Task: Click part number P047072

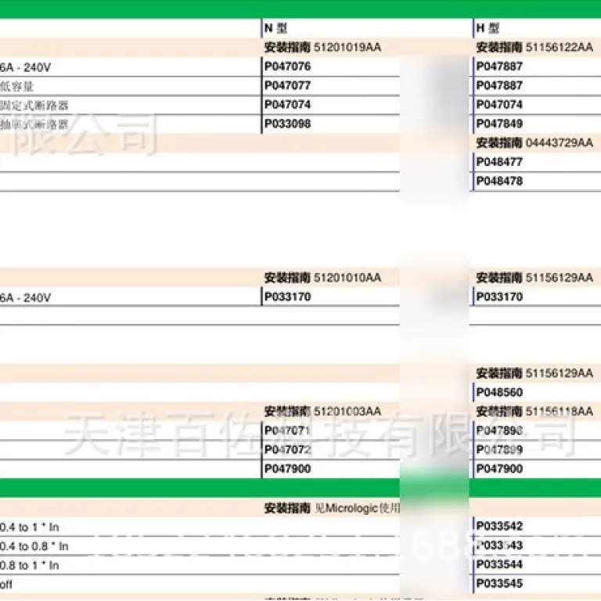Action: click(287, 449)
